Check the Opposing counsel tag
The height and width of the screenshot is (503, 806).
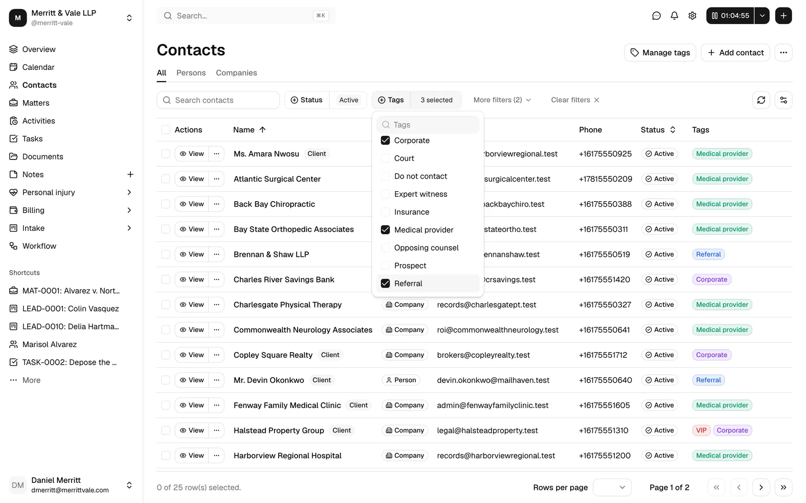coord(385,247)
